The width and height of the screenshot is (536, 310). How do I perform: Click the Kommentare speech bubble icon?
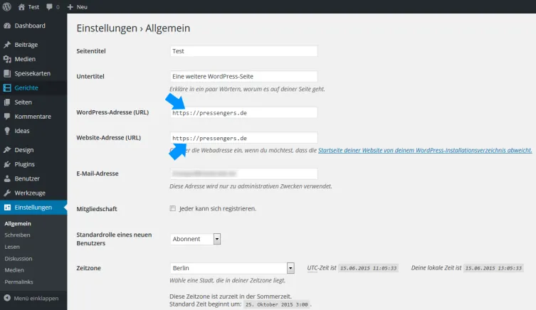coord(7,117)
